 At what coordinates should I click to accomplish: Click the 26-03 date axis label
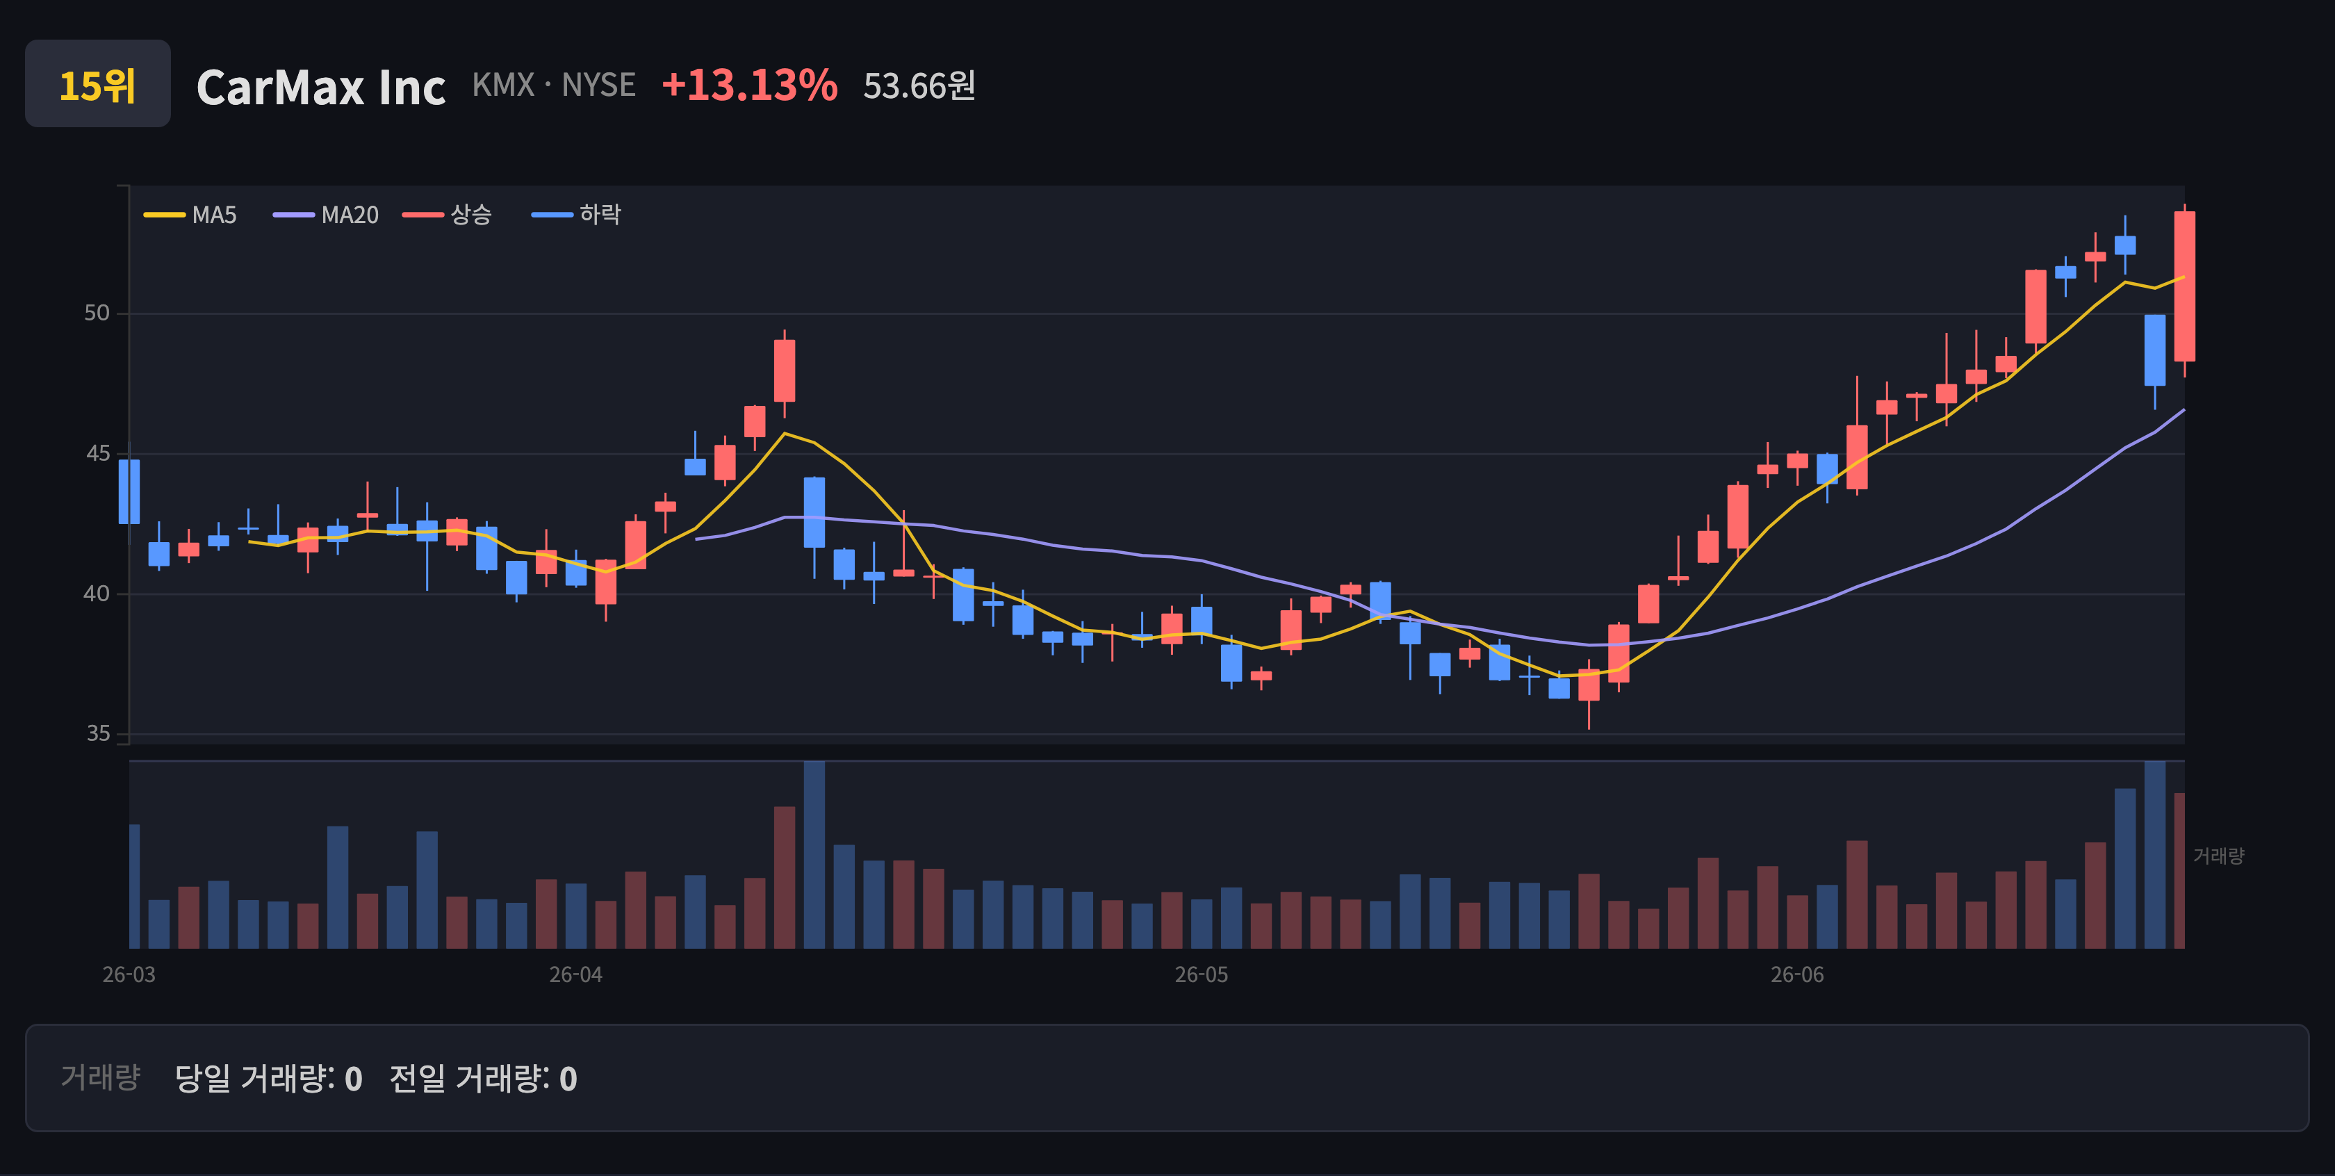coord(129,974)
